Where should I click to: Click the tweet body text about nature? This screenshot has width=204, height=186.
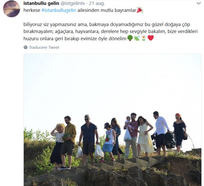coord(111,32)
